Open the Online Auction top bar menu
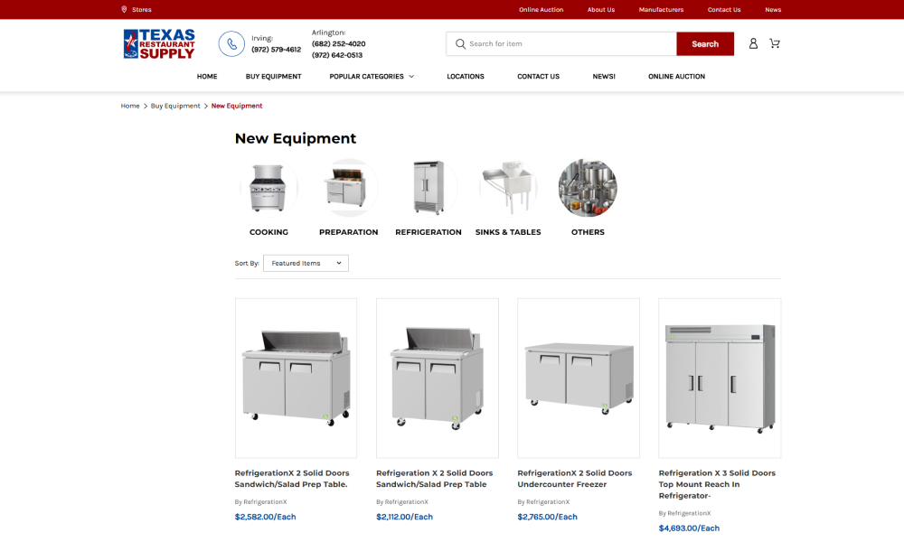904x542 pixels. click(x=540, y=9)
